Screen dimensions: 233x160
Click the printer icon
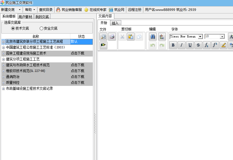[112, 37]
